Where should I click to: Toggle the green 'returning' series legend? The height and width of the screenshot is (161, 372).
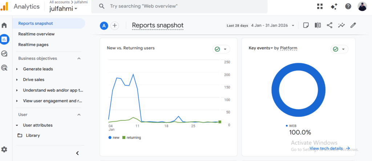(x=132, y=138)
